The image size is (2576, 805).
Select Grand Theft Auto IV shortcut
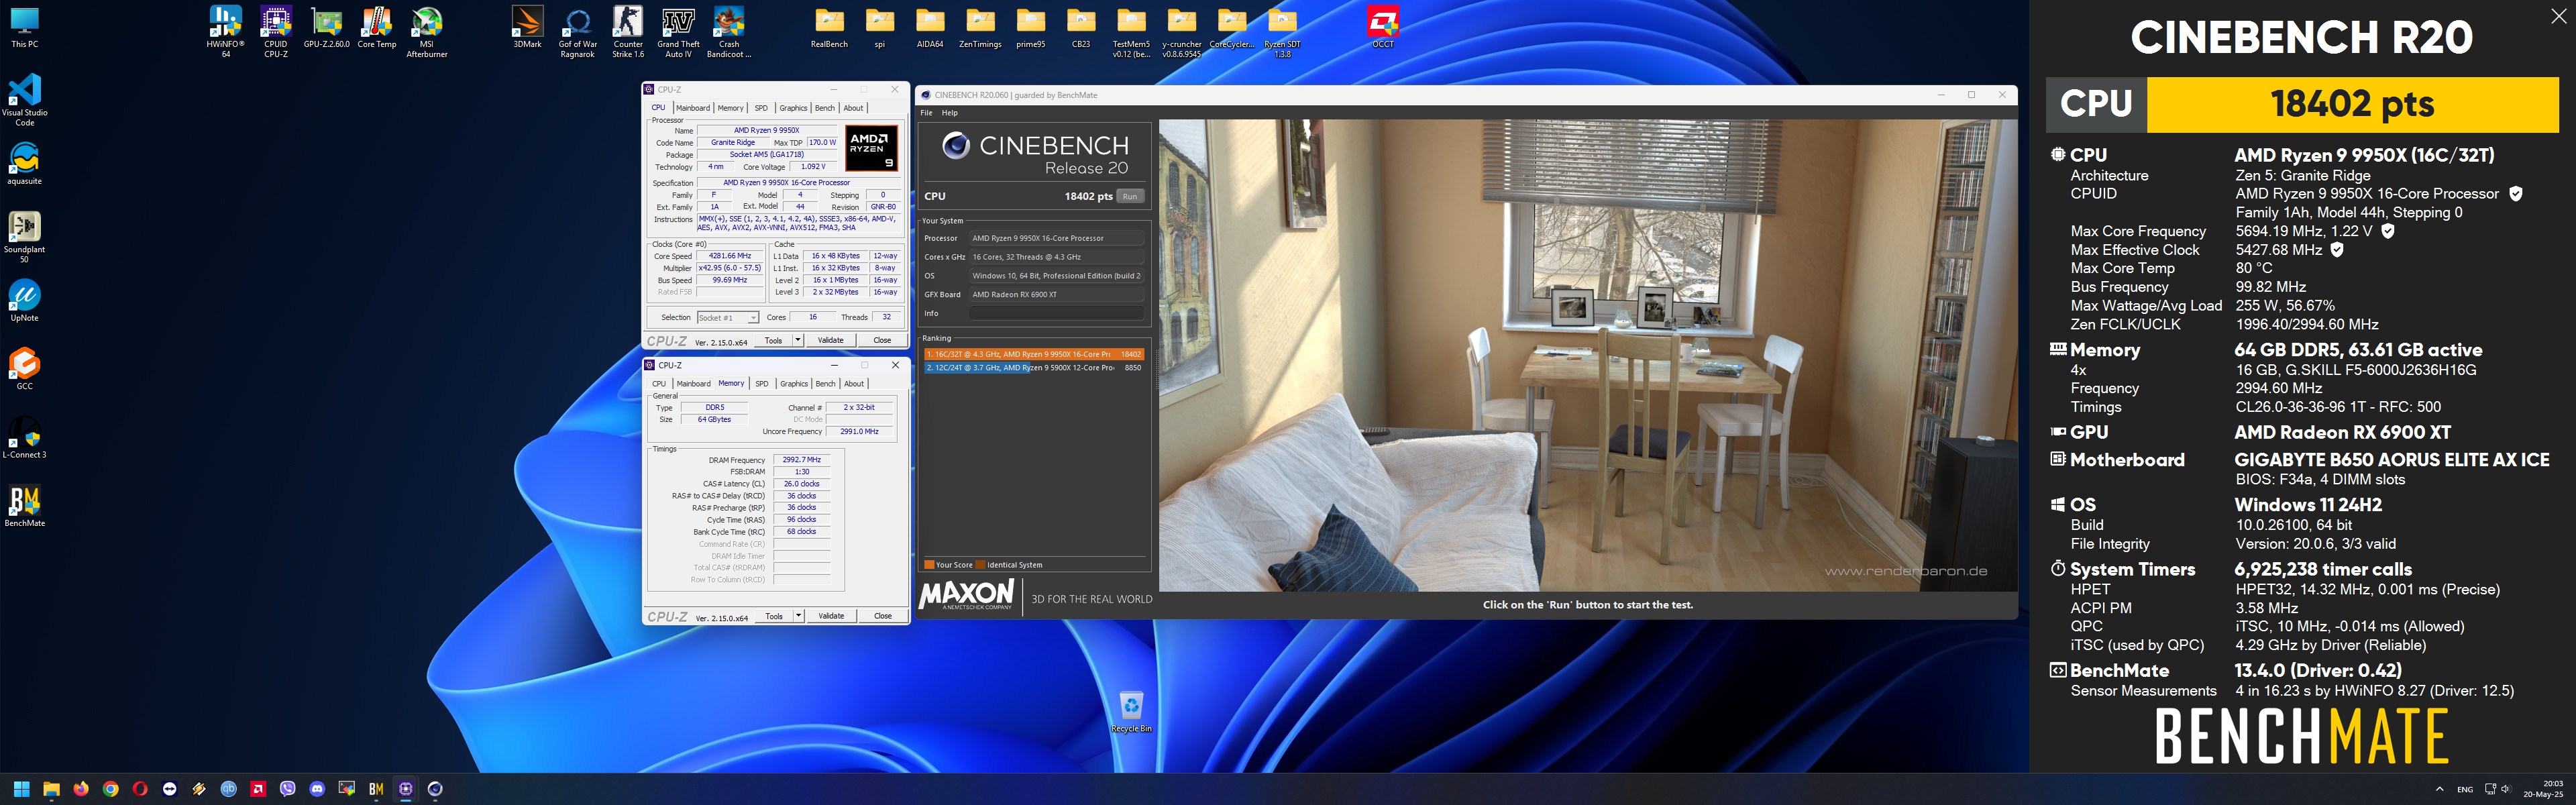[x=678, y=32]
